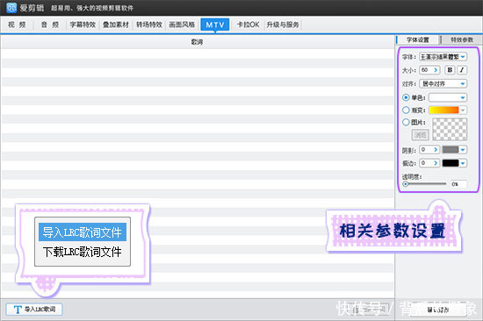Switch to the 特效参数 panel tab
This screenshot has width=483, height=321.
coord(461,39)
